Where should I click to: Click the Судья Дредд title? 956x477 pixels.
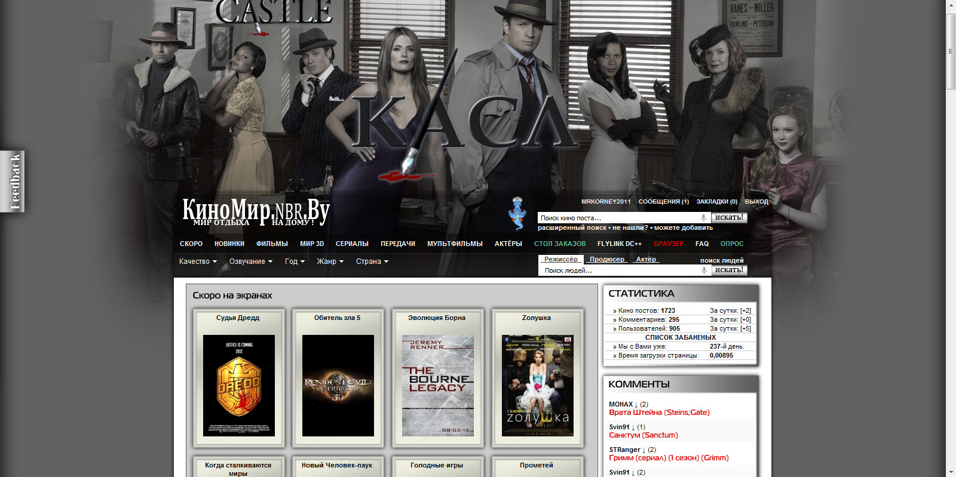(238, 318)
